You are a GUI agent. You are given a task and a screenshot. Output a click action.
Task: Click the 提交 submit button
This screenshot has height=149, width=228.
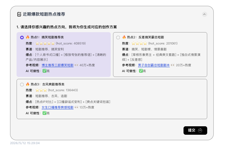[195, 130]
